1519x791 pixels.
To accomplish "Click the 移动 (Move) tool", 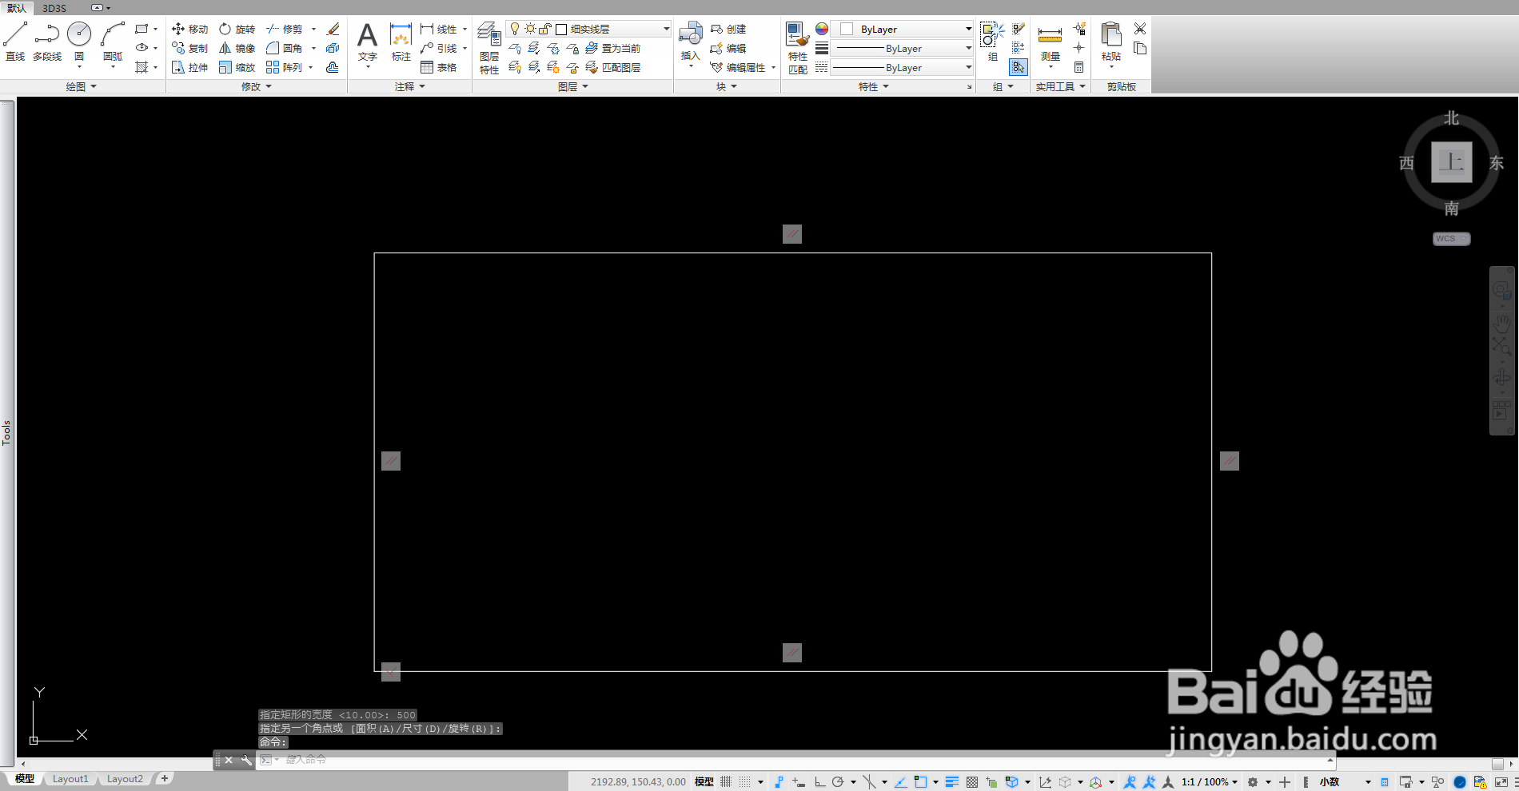I will click(189, 29).
